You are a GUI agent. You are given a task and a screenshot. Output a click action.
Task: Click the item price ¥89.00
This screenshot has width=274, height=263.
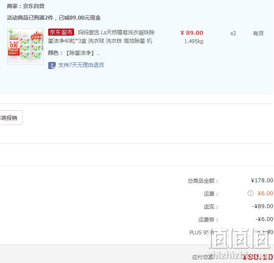[x=192, y=33]
